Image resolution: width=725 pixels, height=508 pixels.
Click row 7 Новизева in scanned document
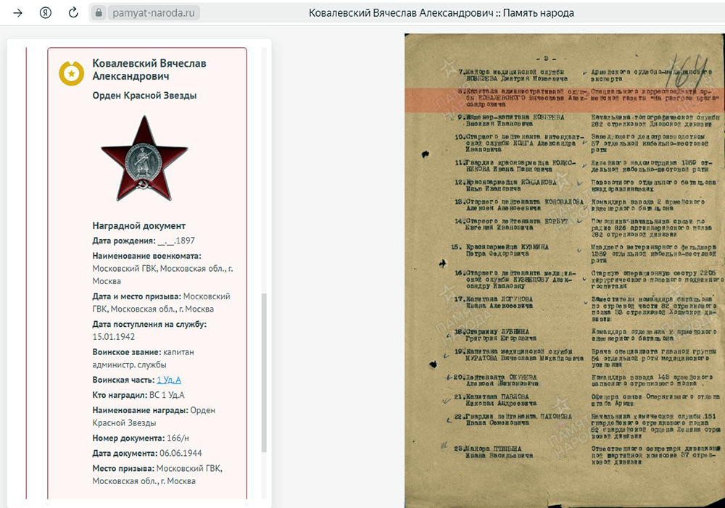click(x=585, y=76)
